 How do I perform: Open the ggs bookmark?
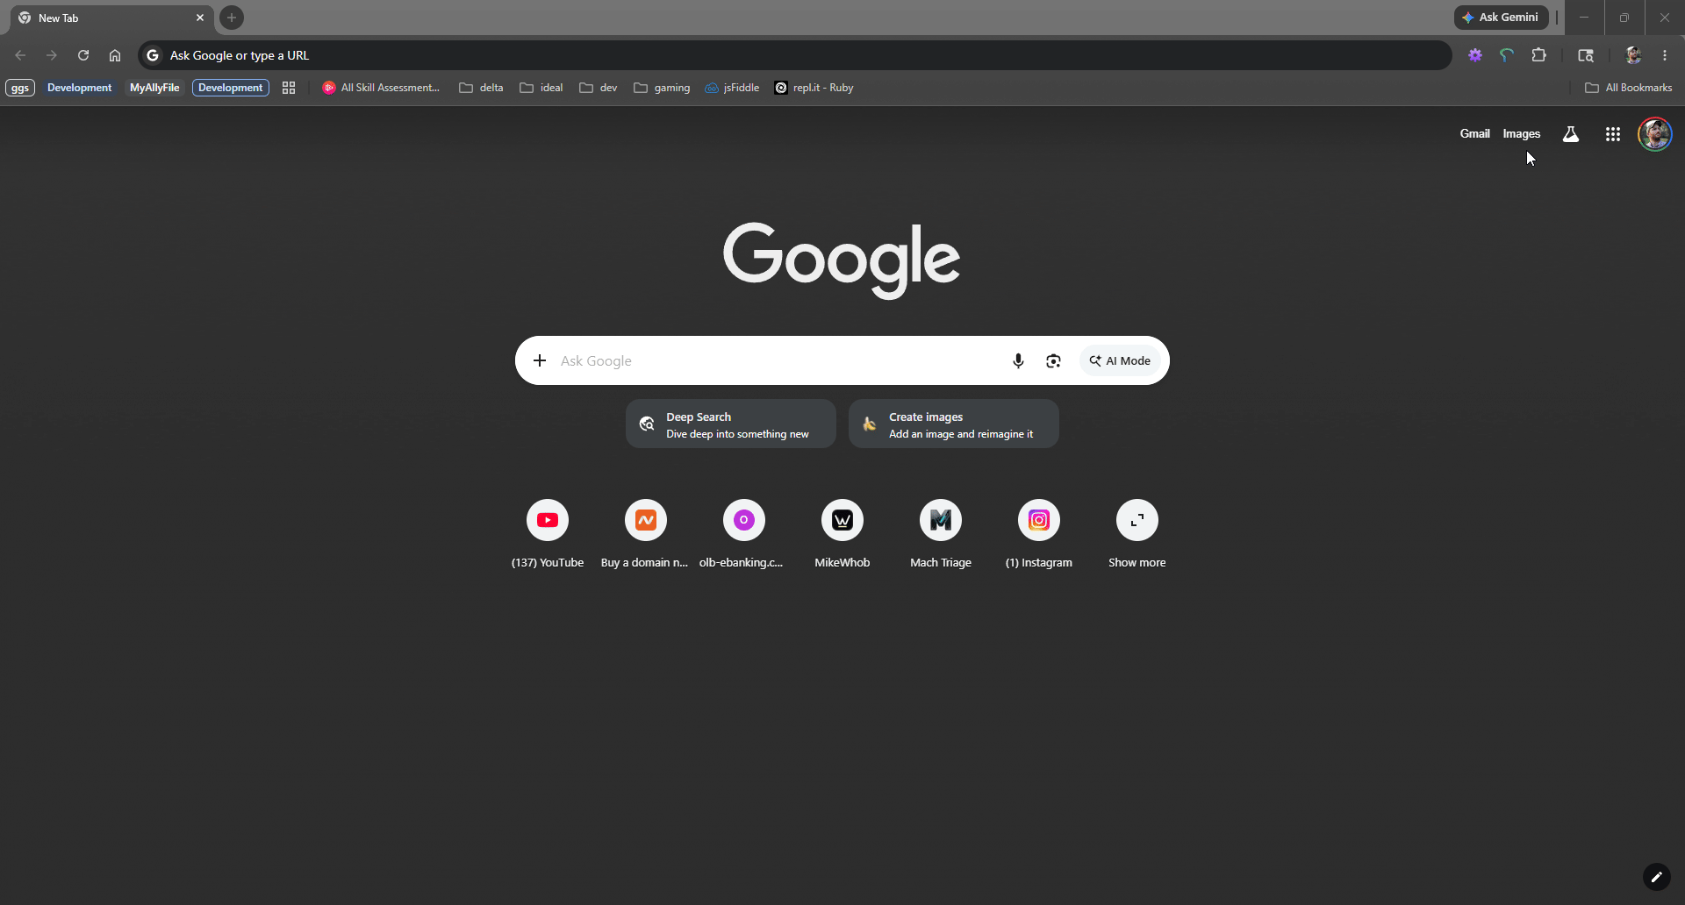click(x=20, y=88)
